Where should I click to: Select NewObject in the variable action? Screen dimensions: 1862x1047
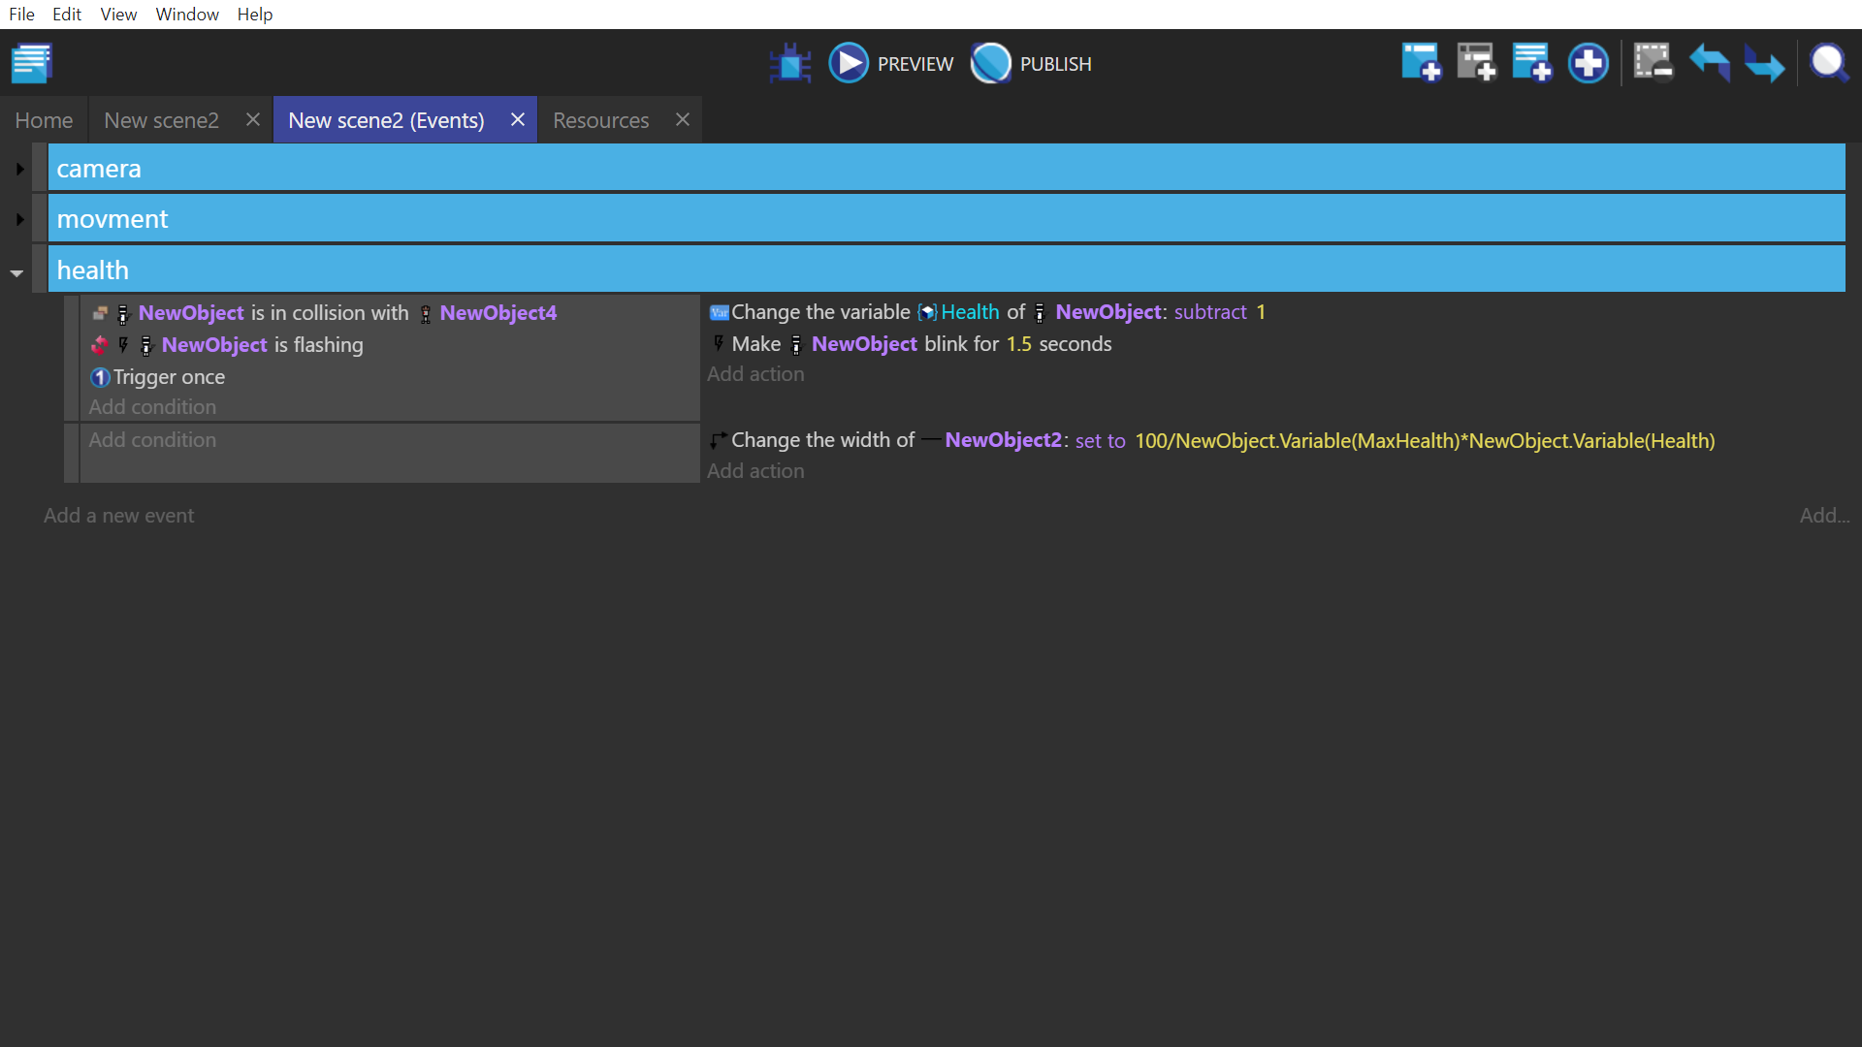coord(1108,312)
